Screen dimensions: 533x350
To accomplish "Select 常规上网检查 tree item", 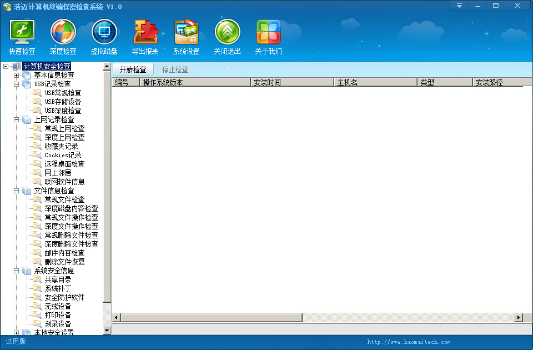I will (x=64, y=128).
